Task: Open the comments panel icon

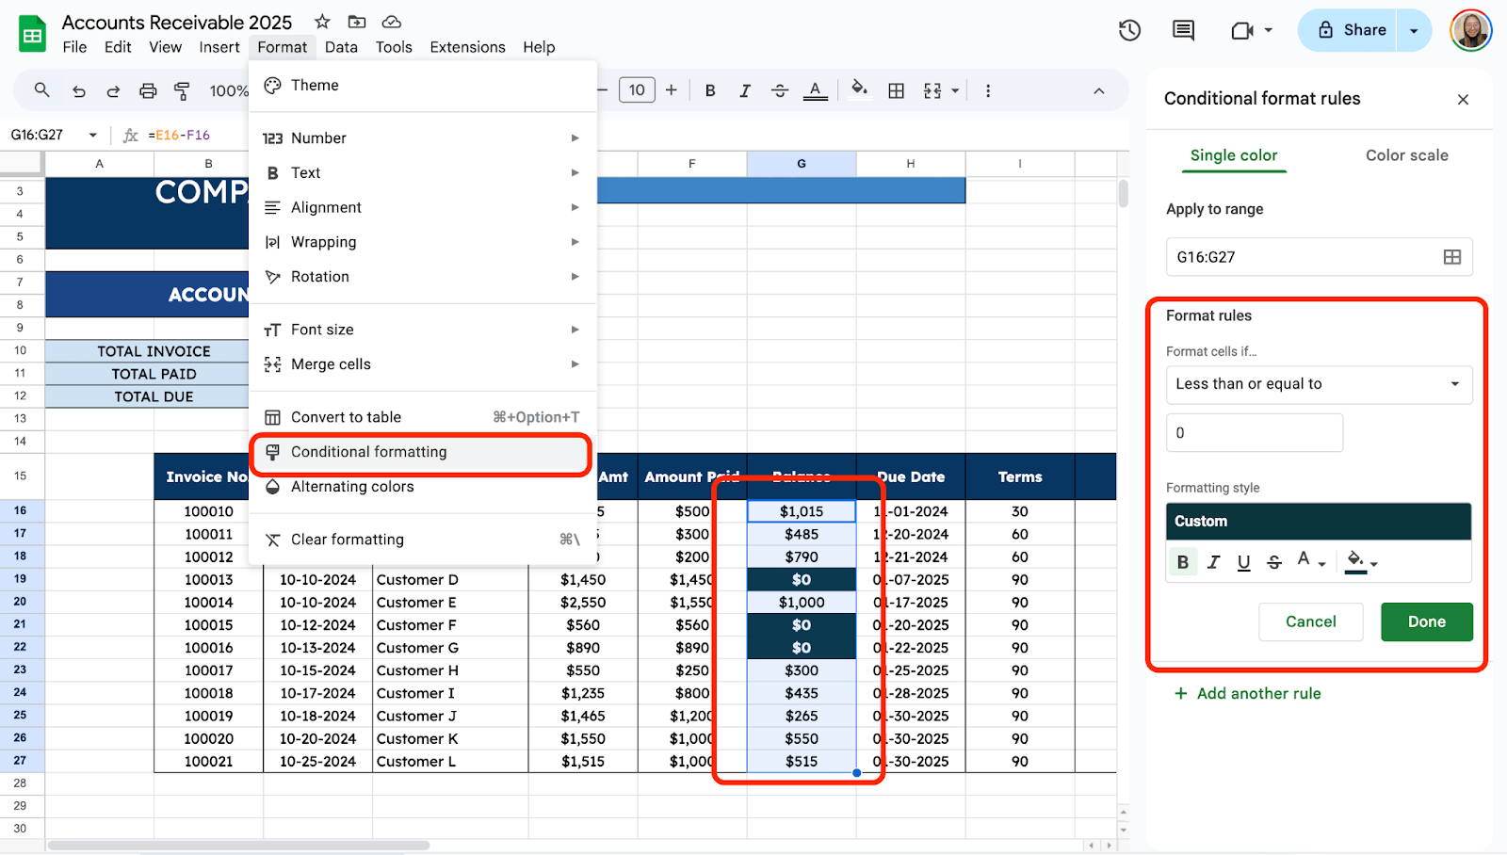Action: 1183,30
